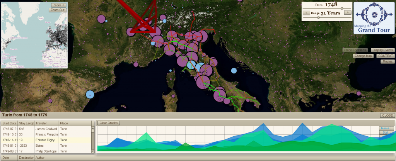Sort by the Place column header

pos(75,123)
